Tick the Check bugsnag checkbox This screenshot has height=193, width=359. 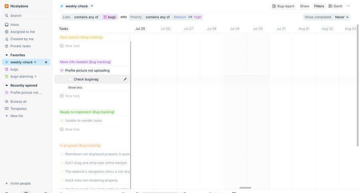tap(70, 79)
